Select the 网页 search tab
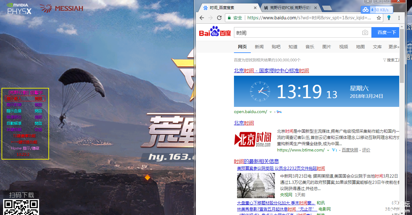The width and height of the screenshot is (412, 215). click(x=242, y=47)
